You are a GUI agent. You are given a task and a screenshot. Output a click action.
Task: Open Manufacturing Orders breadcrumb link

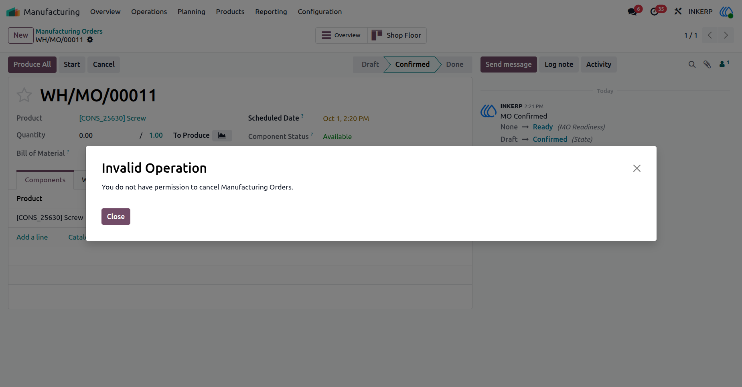point(69,31)
